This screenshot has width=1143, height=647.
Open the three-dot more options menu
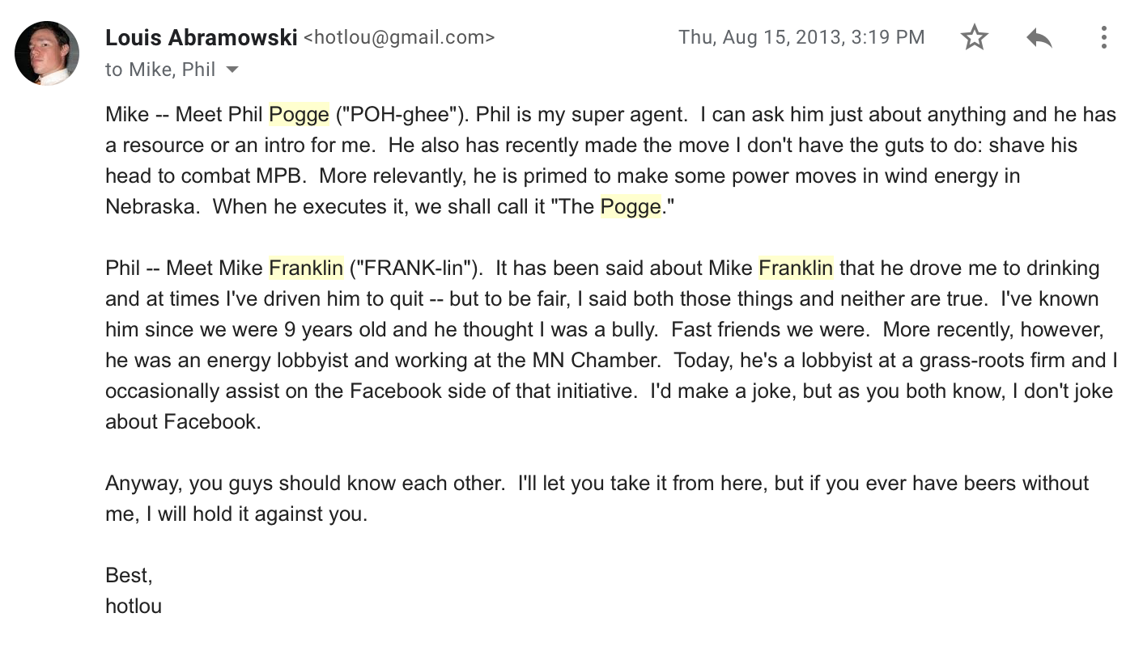1103,37
